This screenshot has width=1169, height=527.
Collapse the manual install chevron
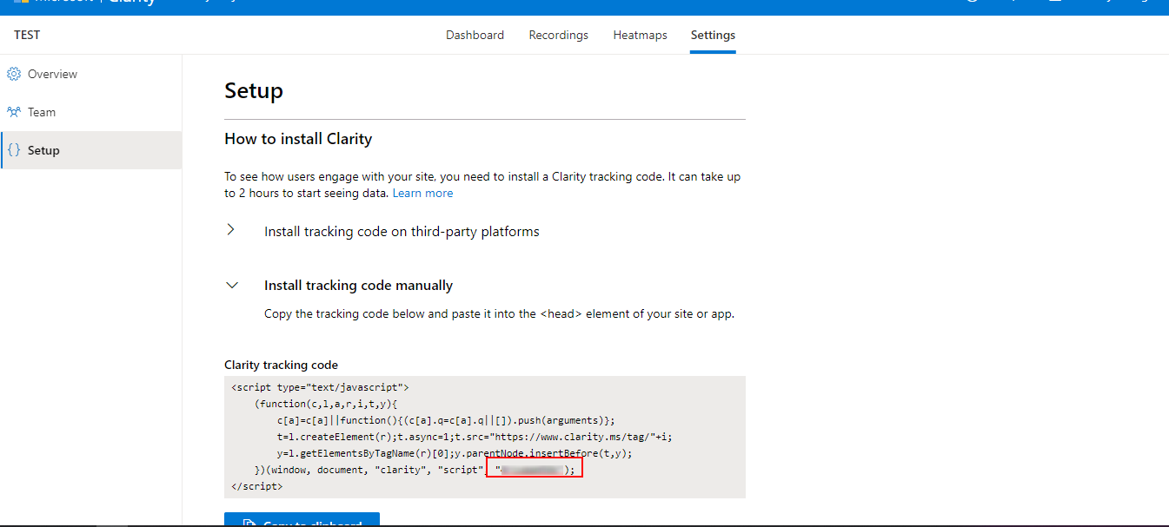(231, 285)
